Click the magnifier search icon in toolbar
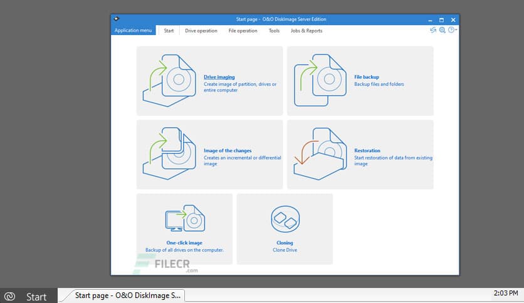This screenshot has height=303, width=524. pos(443,30)
